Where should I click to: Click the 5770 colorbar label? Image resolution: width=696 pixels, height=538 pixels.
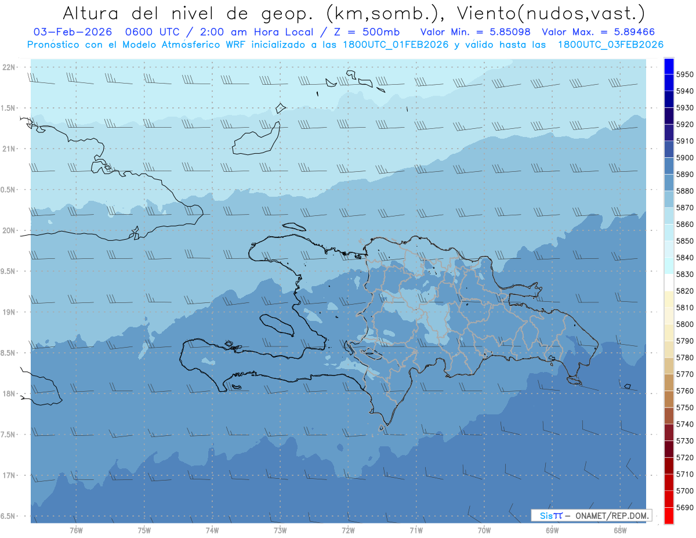click(685, 374)
